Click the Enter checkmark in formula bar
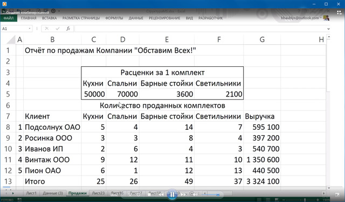This screenshot has width=345, height=202. click(x=58, y=29)
